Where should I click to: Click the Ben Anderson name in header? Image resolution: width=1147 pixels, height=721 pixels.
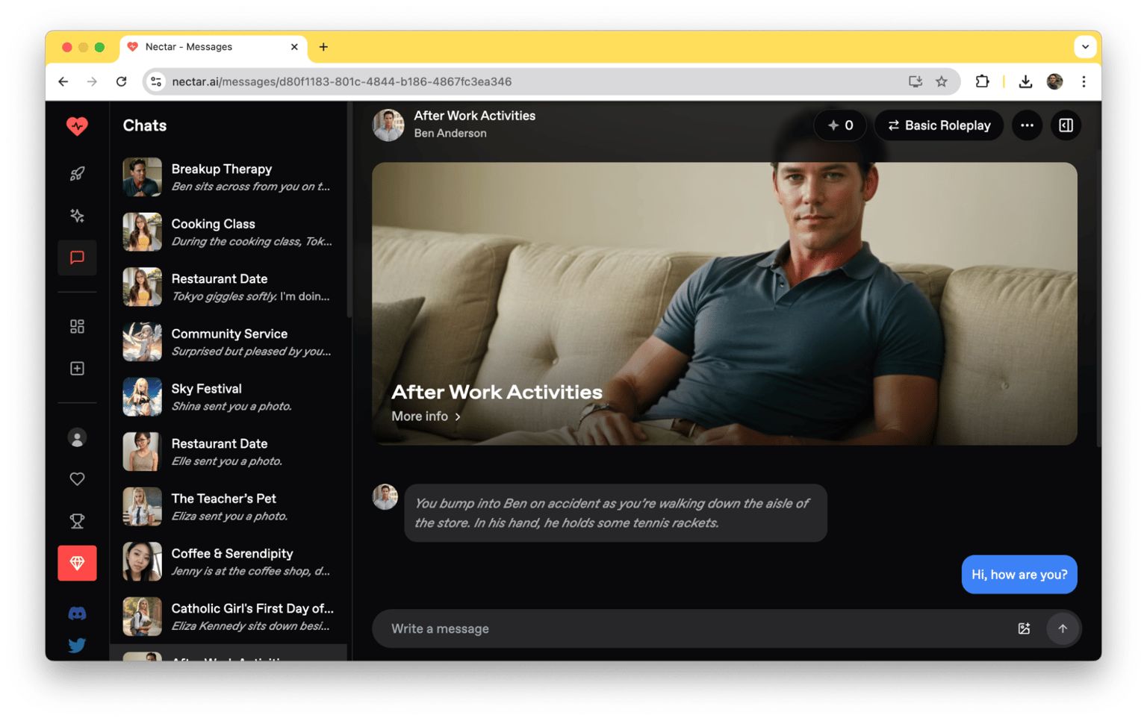coord(450,134)
